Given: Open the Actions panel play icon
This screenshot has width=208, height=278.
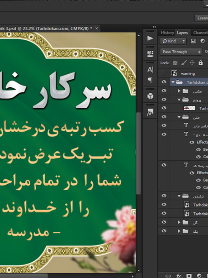Looking at the screenshot, I should click(x=150, y=38).
